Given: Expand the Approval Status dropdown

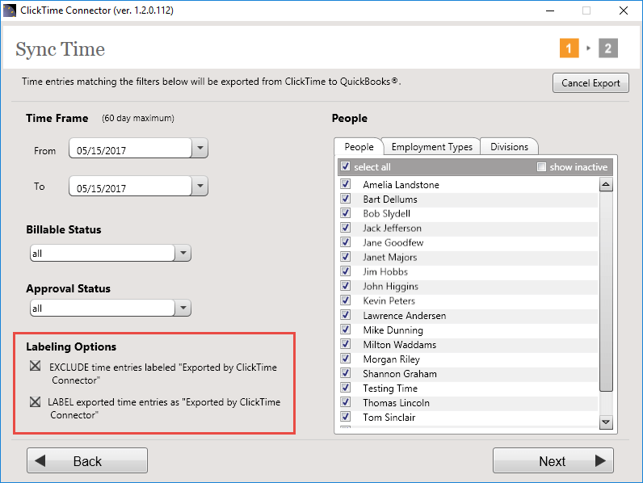Looking at the screenshot, I should [x=183, y=308].
